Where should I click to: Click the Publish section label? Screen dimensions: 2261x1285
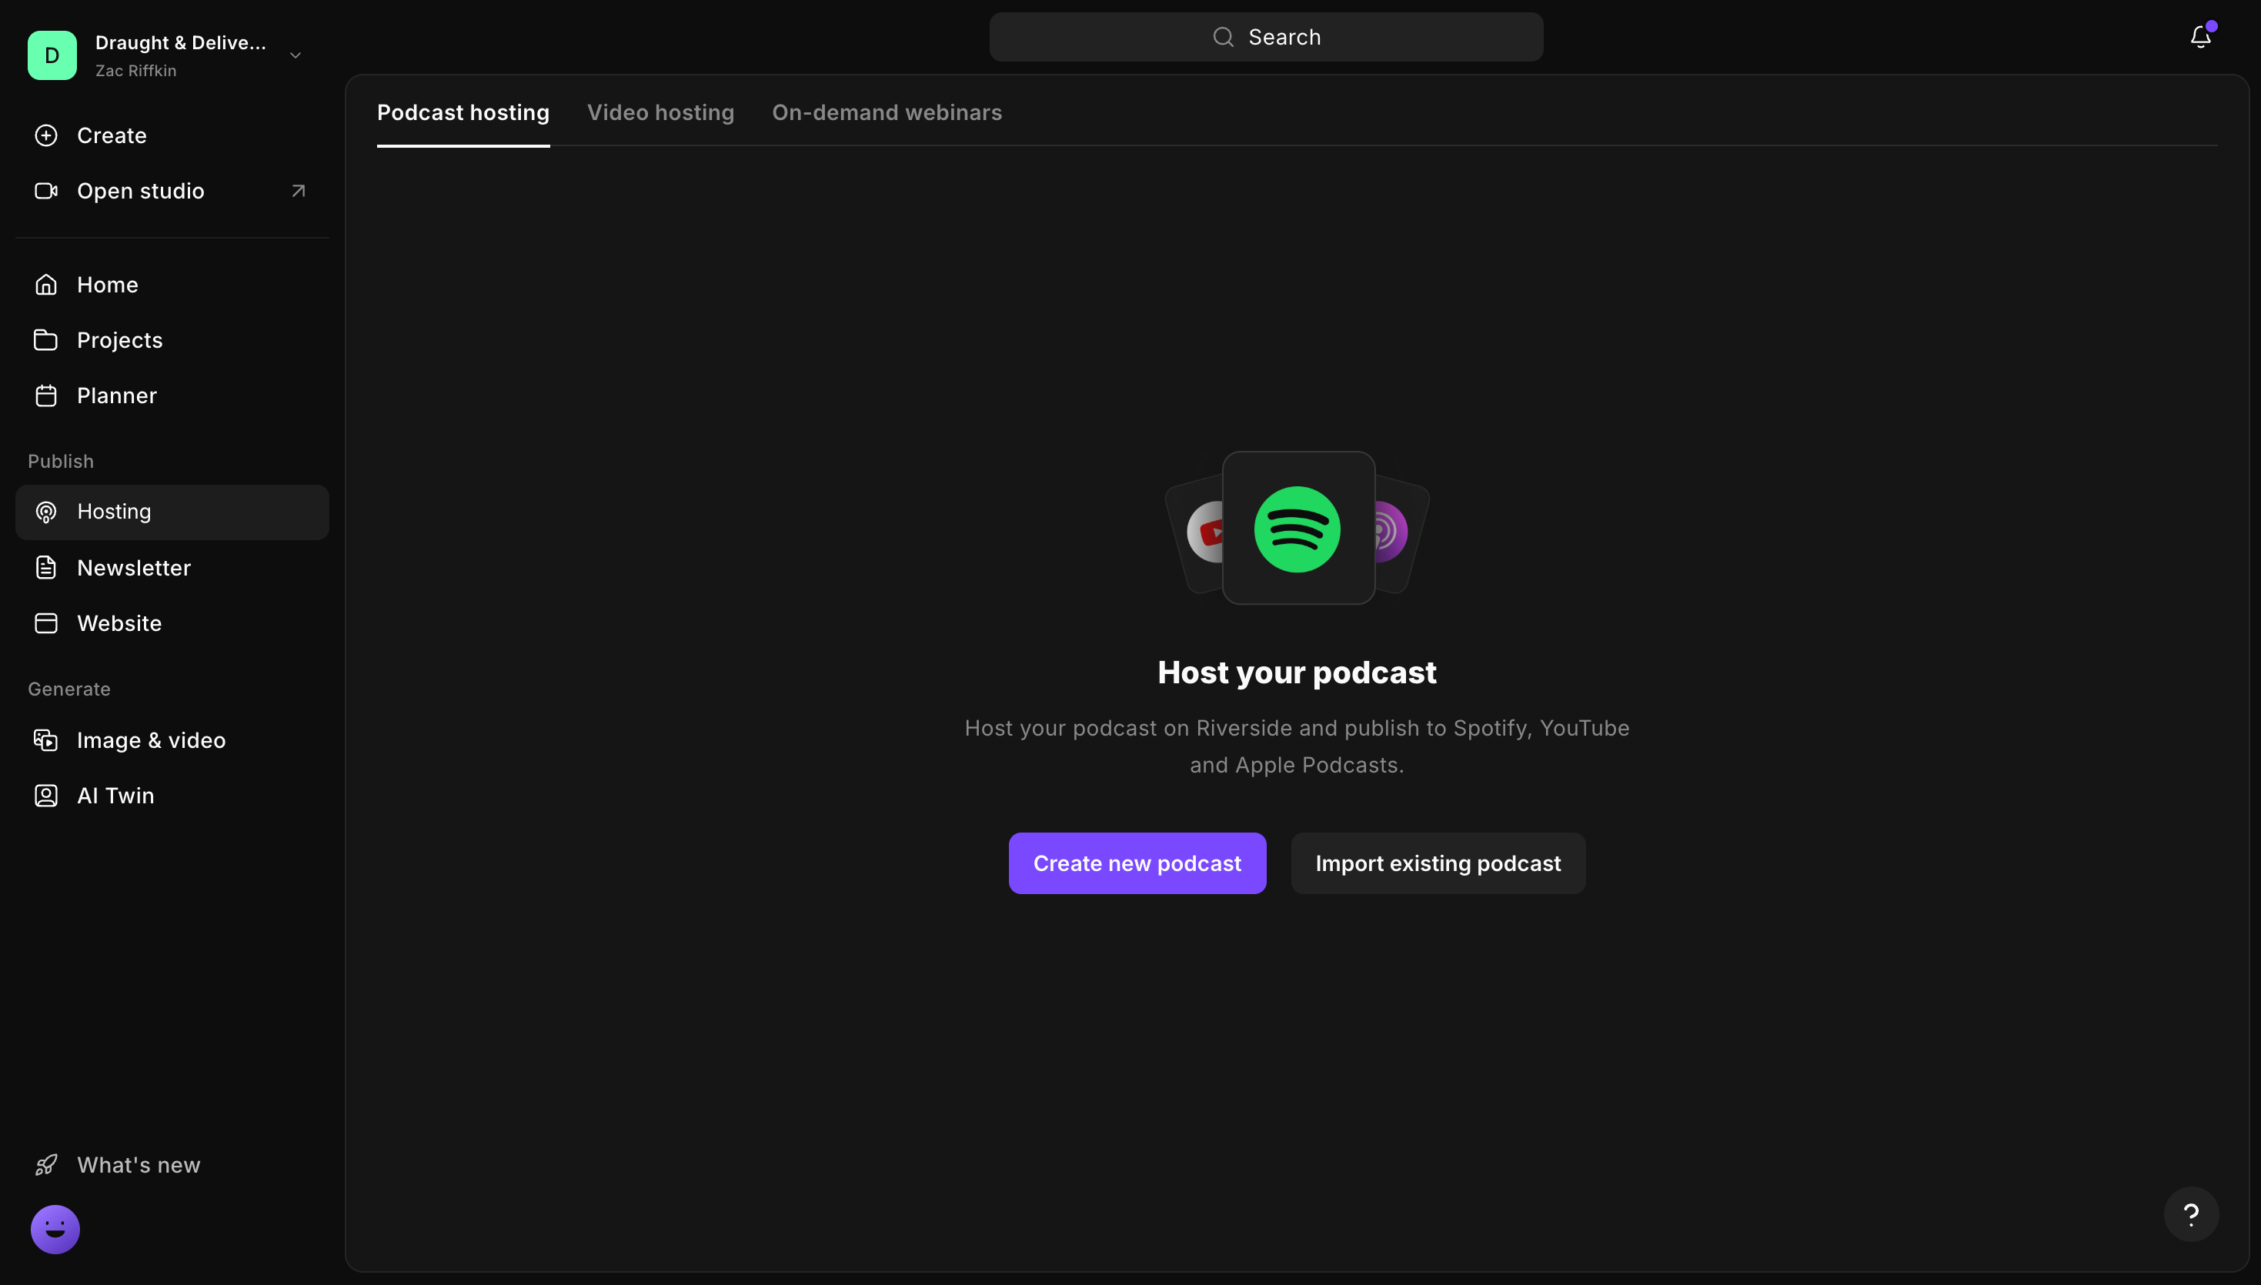click(x=61, y=462)
